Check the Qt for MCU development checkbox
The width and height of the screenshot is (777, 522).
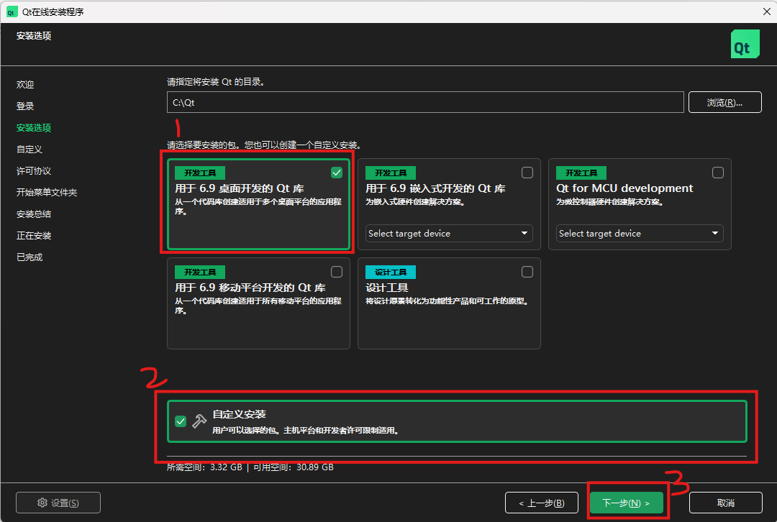pos(717,173)
